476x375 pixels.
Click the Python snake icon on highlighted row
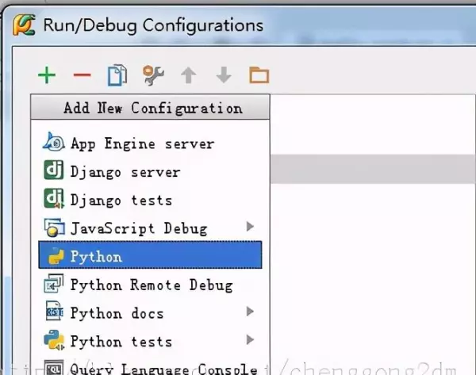point(56,256)
